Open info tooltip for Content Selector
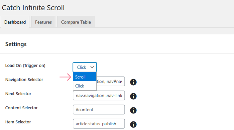Viewport: 234px width, 130px height. [133, 110]
